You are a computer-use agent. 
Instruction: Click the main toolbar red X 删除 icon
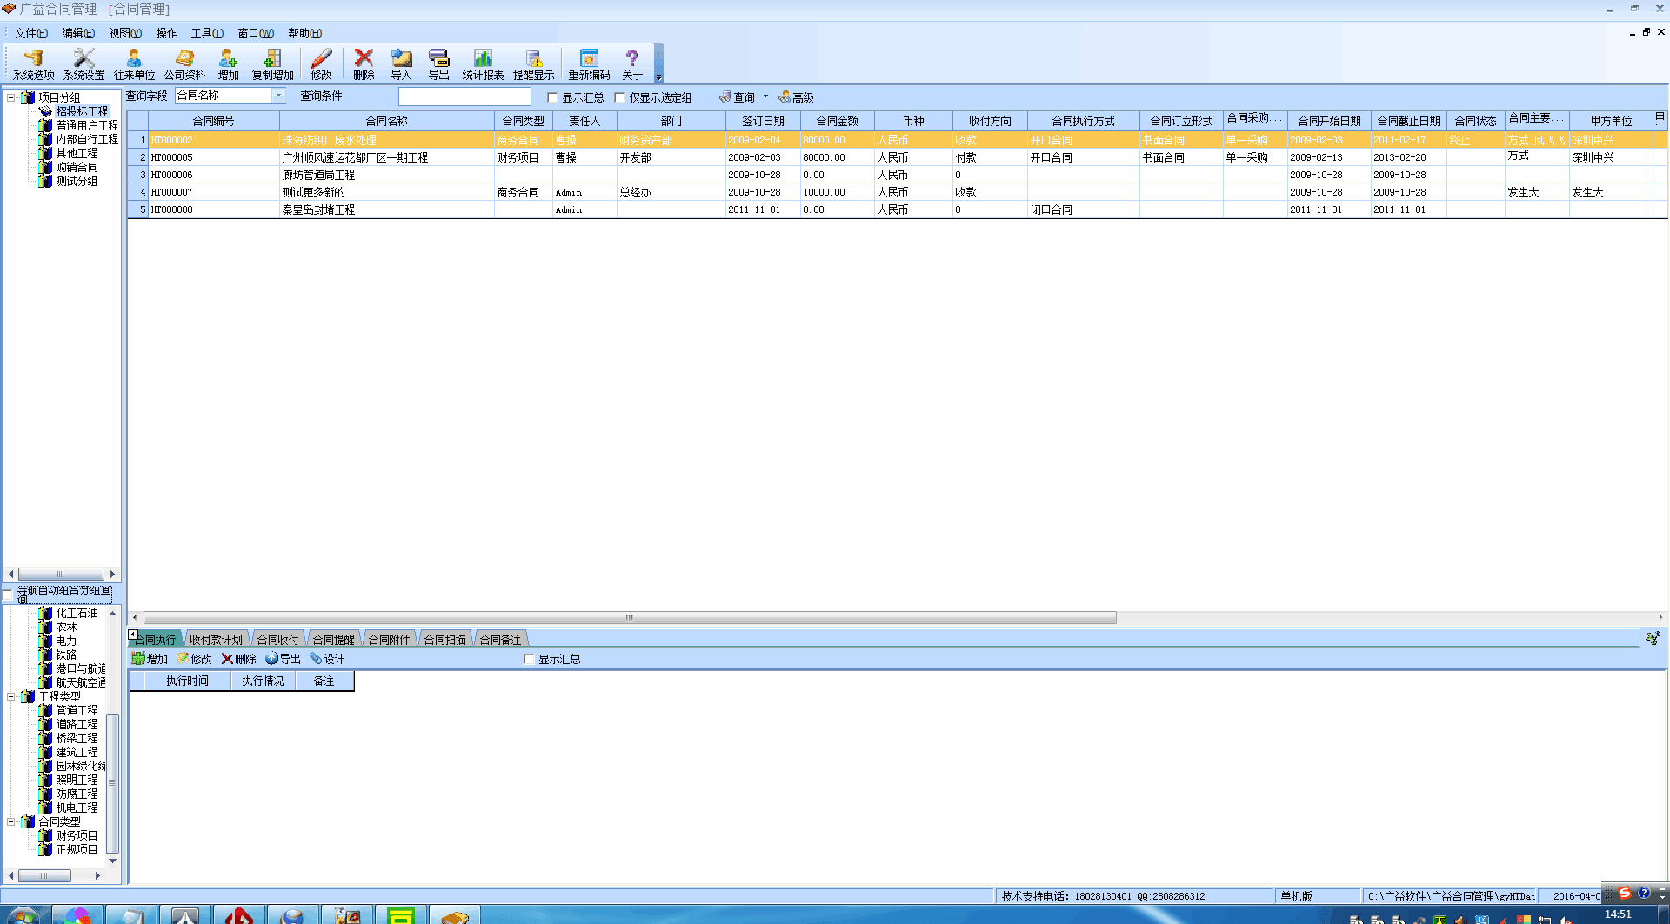[x=364, y=65]
